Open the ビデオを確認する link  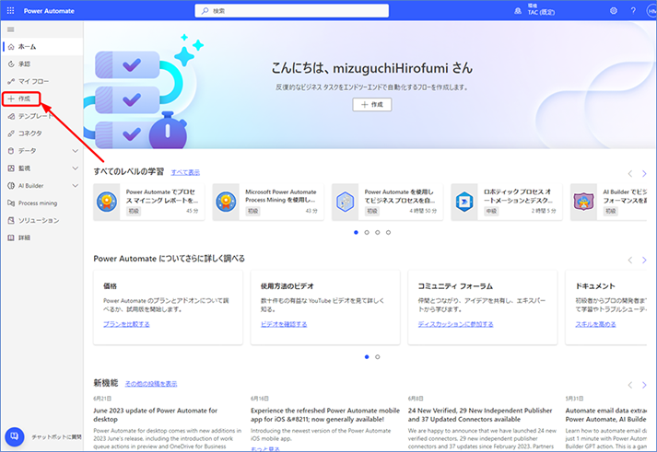(x=284, y=324)
